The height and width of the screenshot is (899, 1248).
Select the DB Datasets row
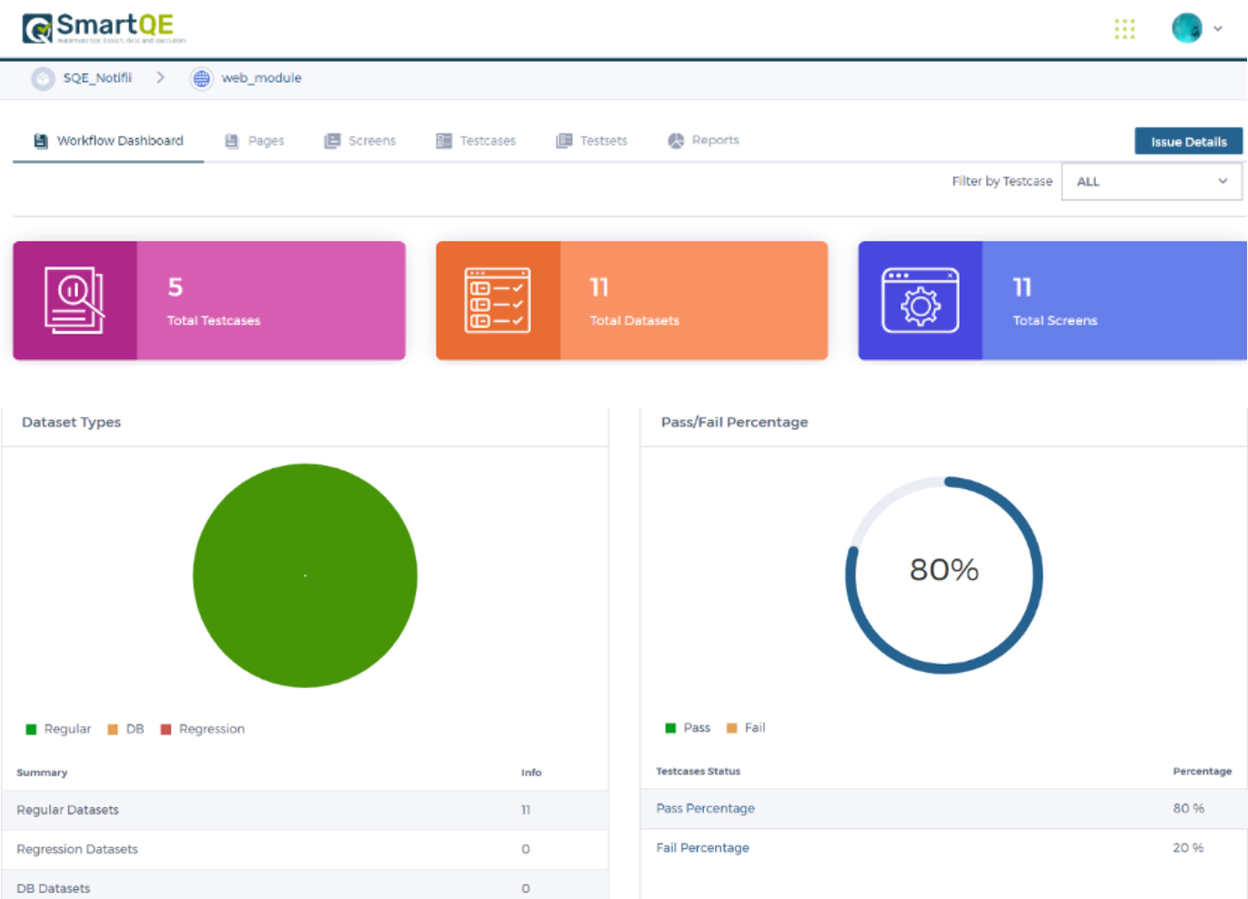click(x=305, y=886)
